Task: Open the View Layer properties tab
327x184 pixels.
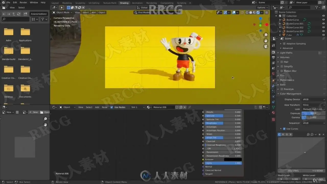Action: 273,63
